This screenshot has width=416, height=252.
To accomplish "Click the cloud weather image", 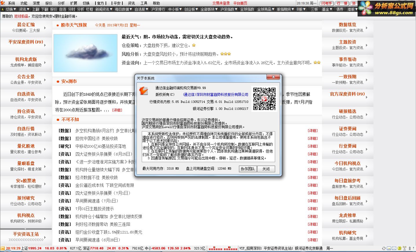I will point(85,53).
